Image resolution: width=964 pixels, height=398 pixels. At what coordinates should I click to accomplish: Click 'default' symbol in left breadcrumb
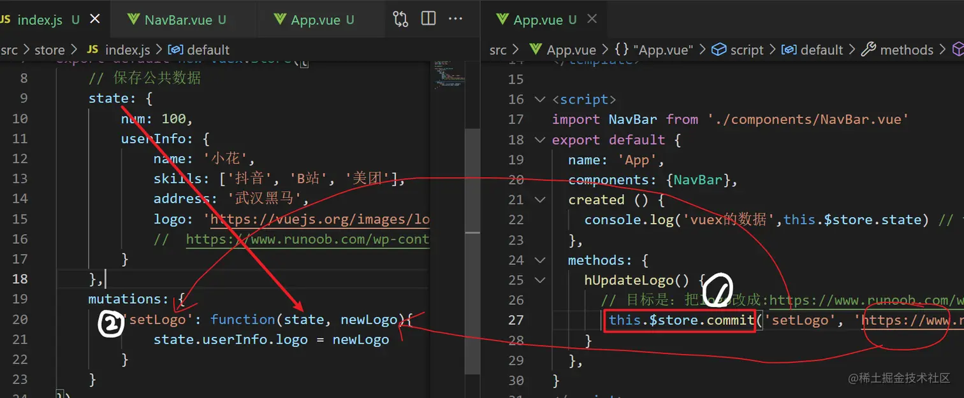coord(208,50)
